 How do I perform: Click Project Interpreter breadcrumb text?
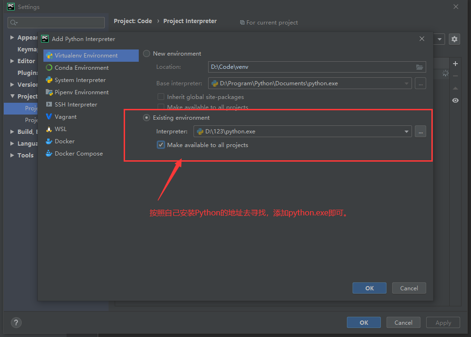[190, 21]
